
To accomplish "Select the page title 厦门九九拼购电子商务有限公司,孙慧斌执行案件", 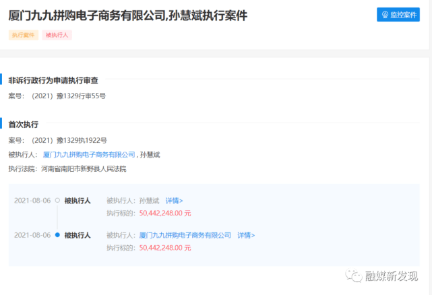I will point(128,15).
